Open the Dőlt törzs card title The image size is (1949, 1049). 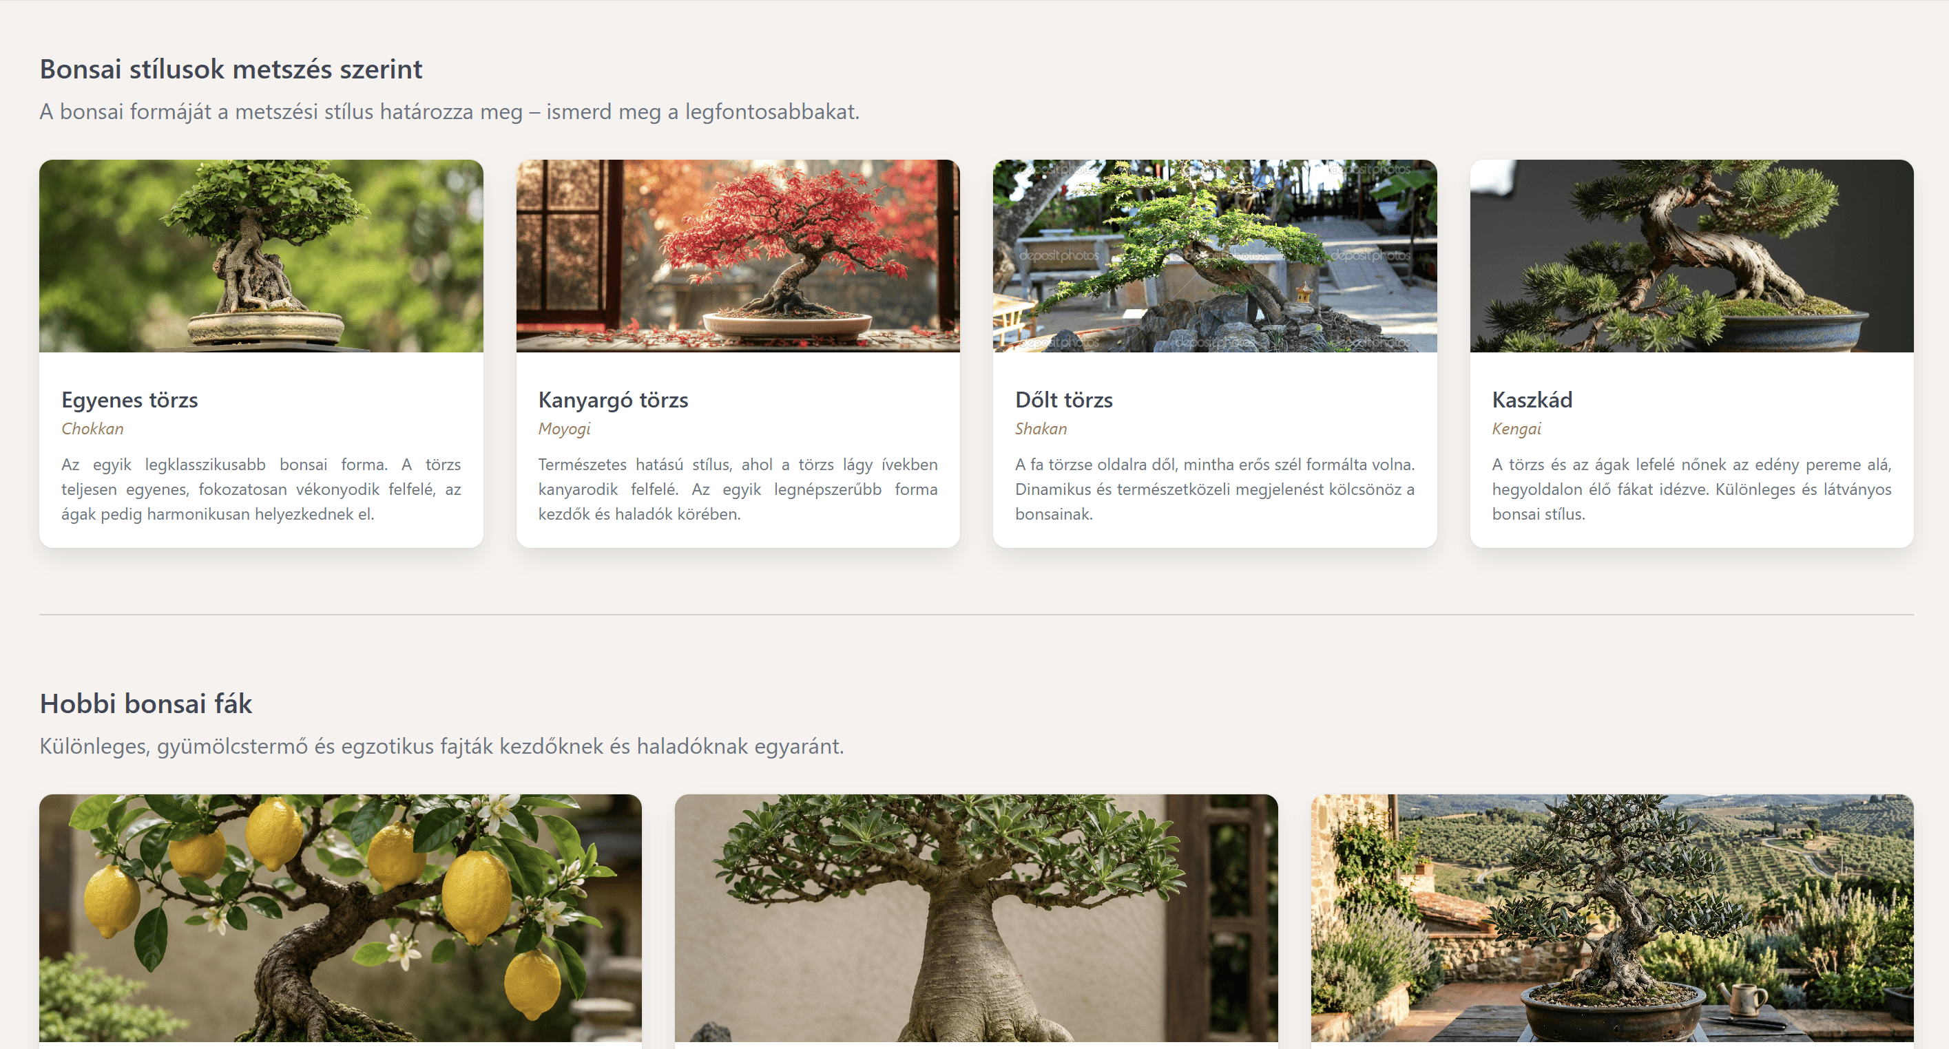pos(1064,399)
